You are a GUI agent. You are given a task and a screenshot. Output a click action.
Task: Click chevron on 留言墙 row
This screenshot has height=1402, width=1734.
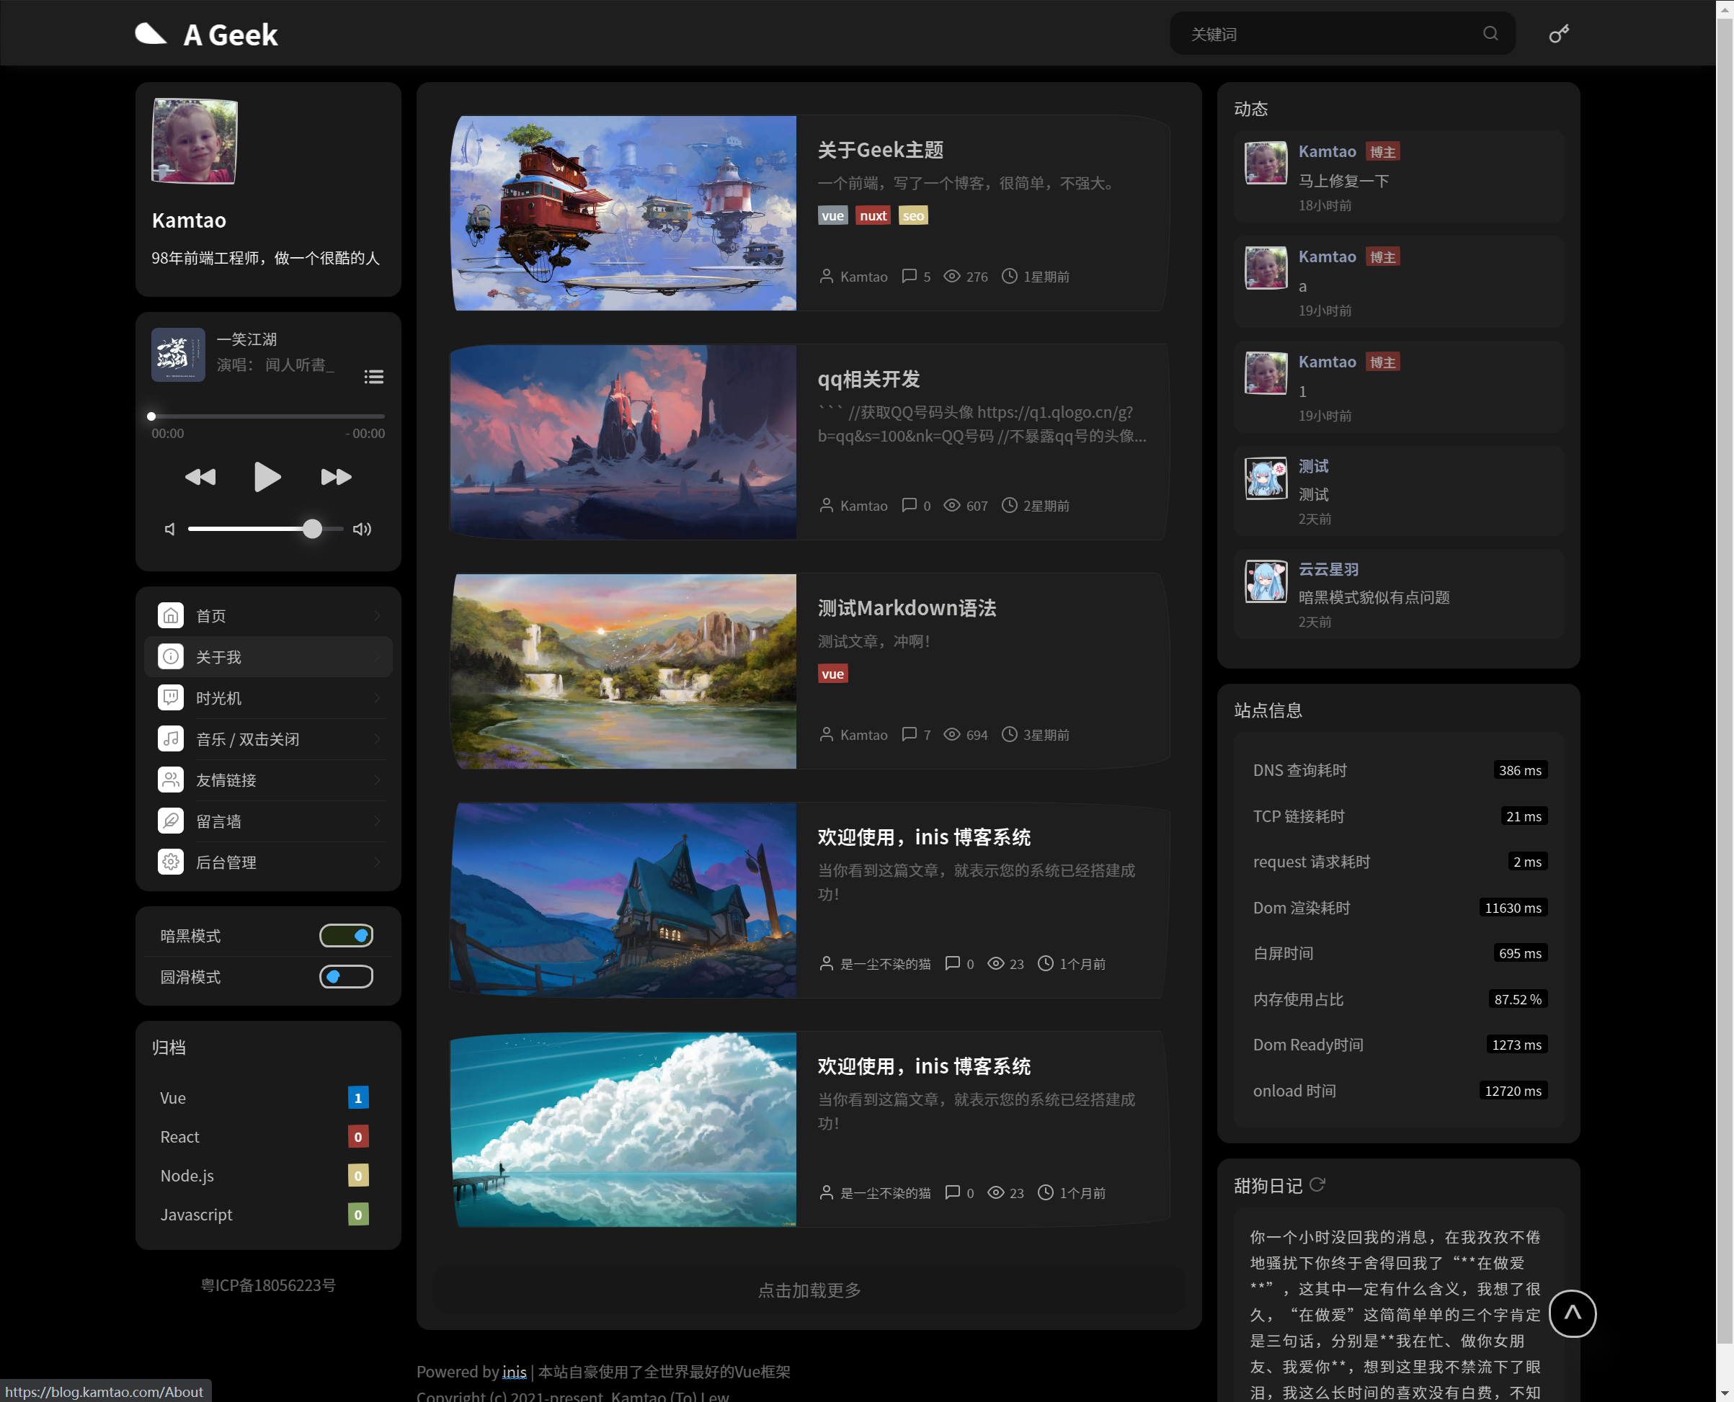(x=378, y=821)
